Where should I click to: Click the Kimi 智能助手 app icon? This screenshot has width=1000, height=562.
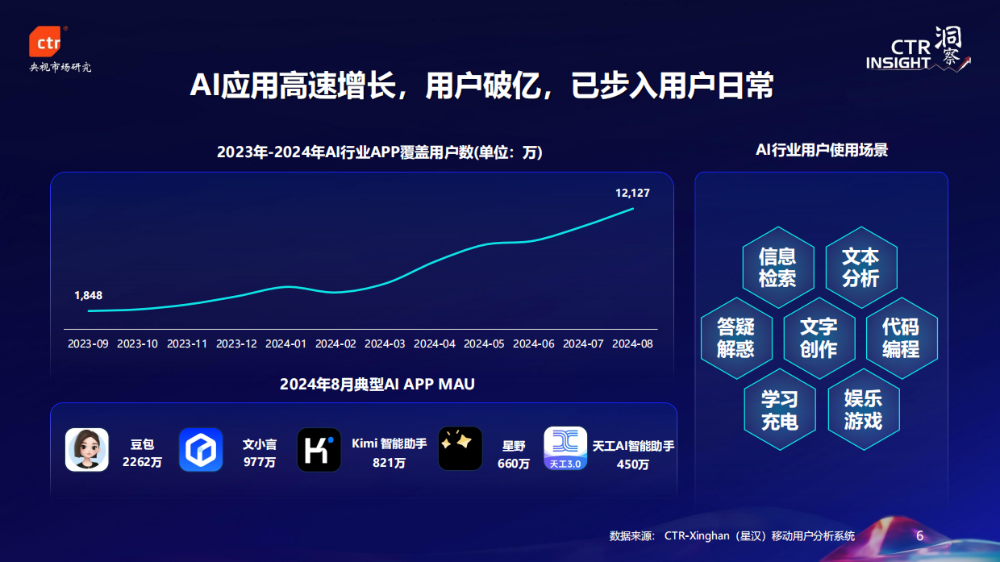click(319, 449)
